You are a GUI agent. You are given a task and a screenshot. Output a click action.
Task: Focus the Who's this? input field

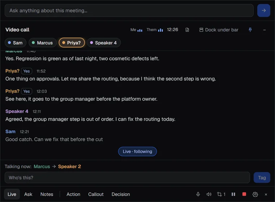click(127, 177)
